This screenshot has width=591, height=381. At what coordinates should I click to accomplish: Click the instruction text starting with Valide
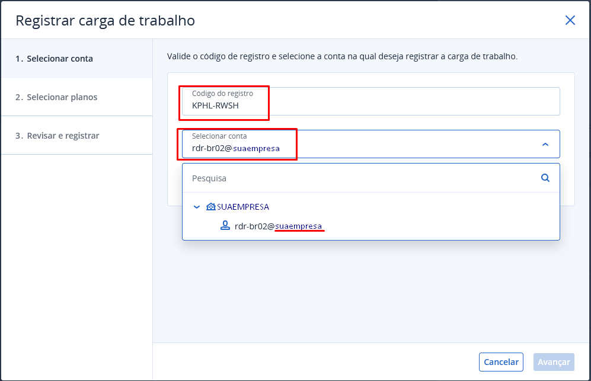(343, 57)
